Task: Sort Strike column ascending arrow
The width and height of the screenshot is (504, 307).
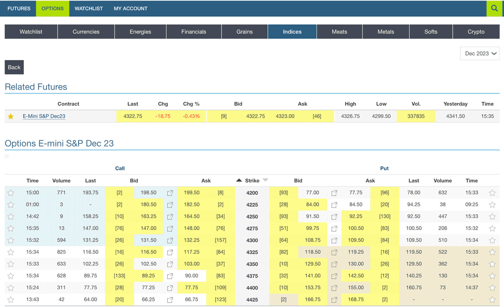Action: [239, 181]
